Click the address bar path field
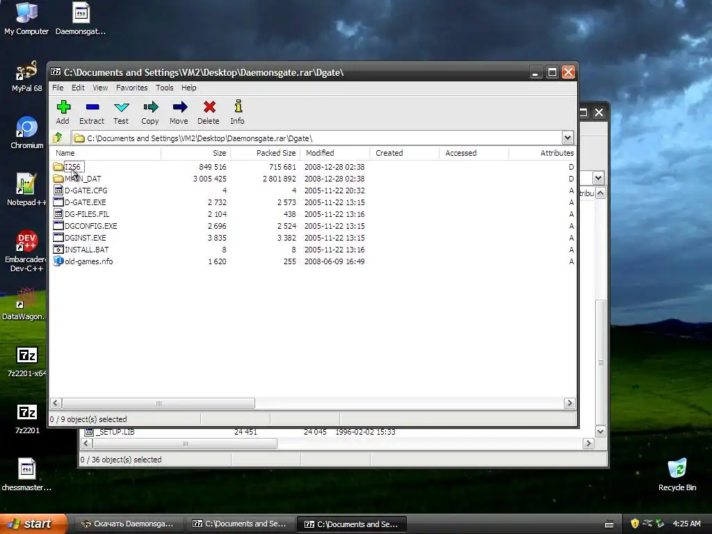This screenshot has width=712, height=534. (x=317, y=138)
